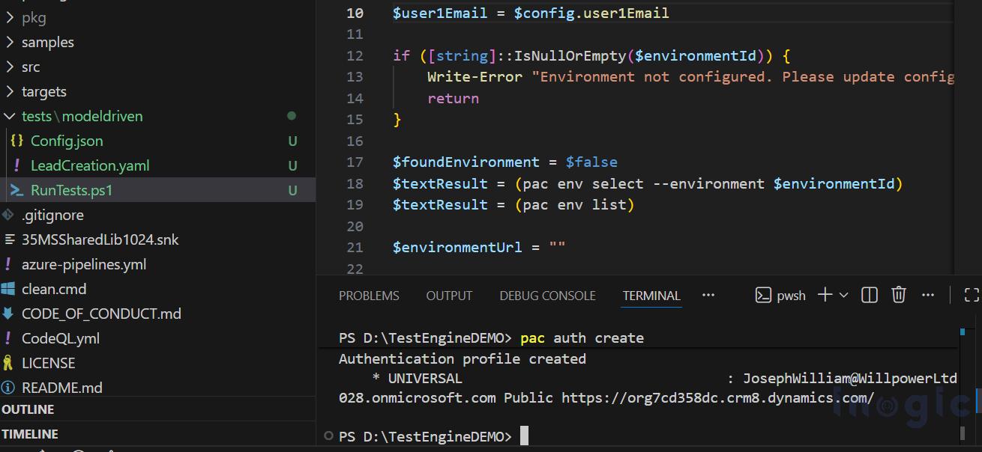Open the terminal more actions ellipsis
Viewport: 982px width, 452px height.
(928, 294)
